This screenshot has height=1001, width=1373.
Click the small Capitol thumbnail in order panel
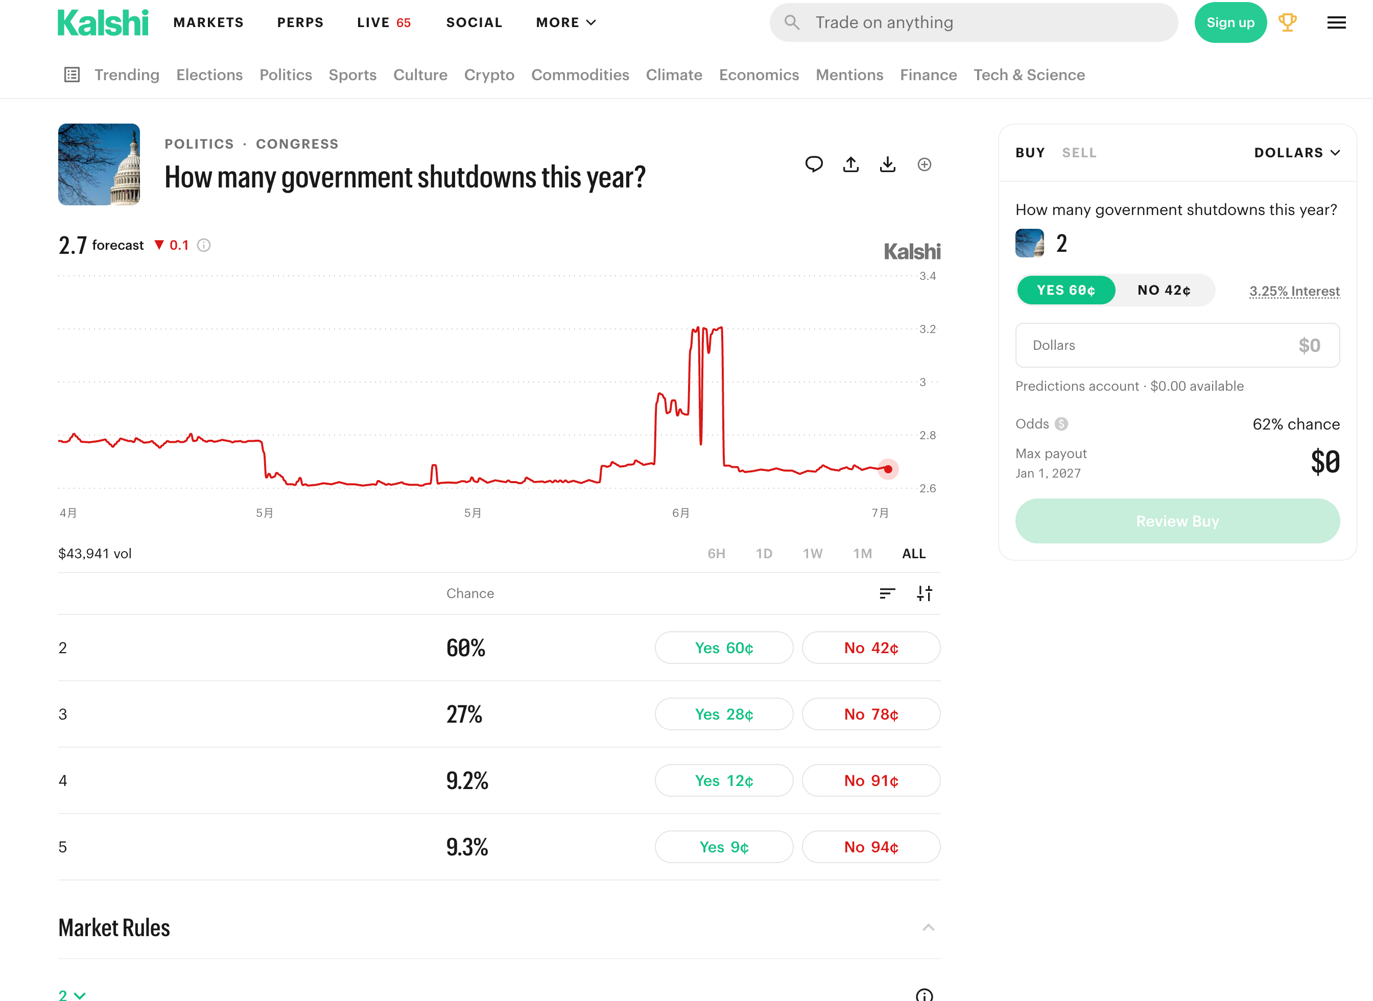pyautogui.click(x=1029, y=243)
